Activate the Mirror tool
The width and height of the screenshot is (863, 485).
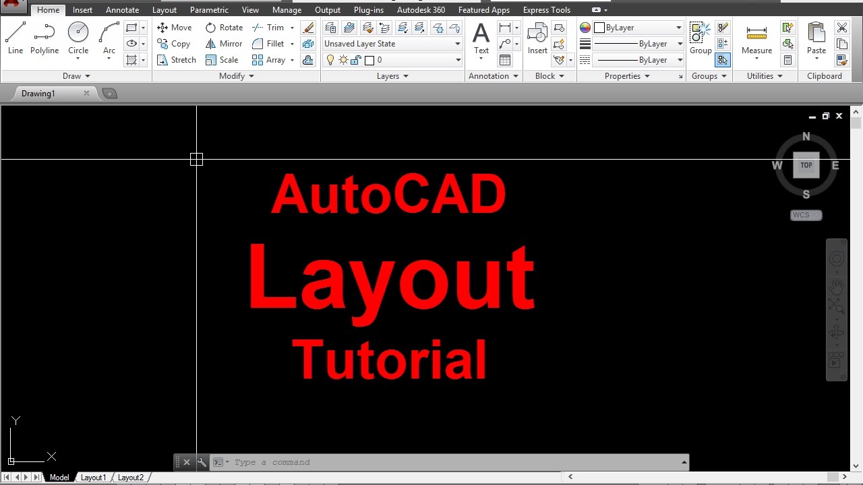point(224,44)
